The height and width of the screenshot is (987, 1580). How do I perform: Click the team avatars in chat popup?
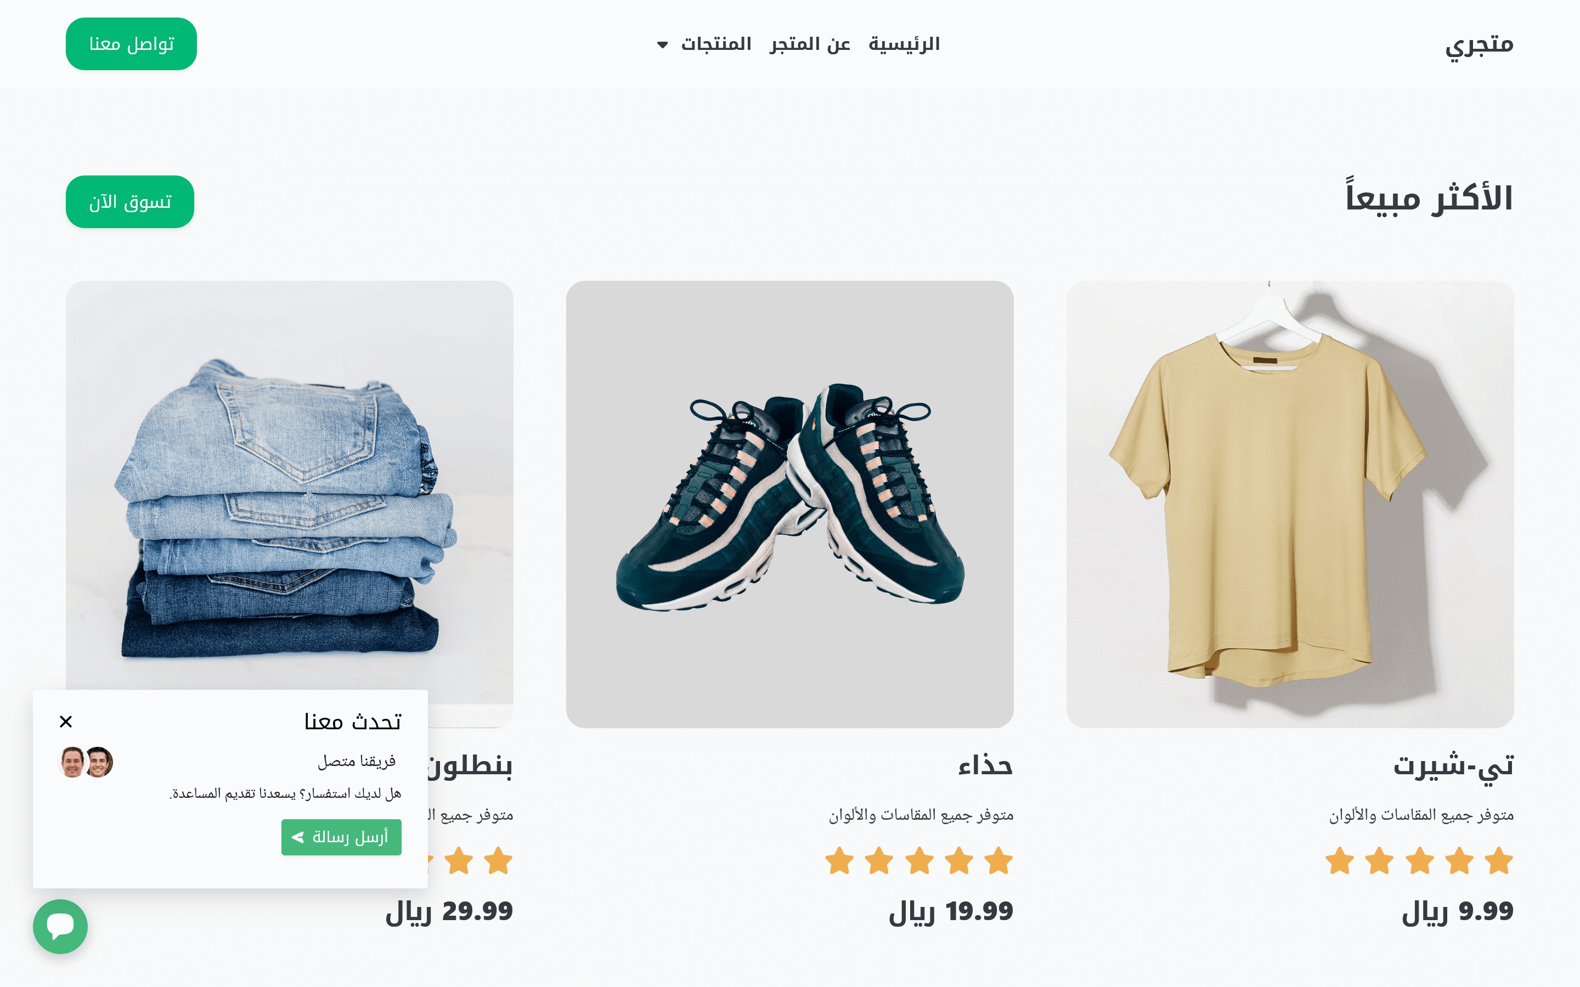coord(86,762)
